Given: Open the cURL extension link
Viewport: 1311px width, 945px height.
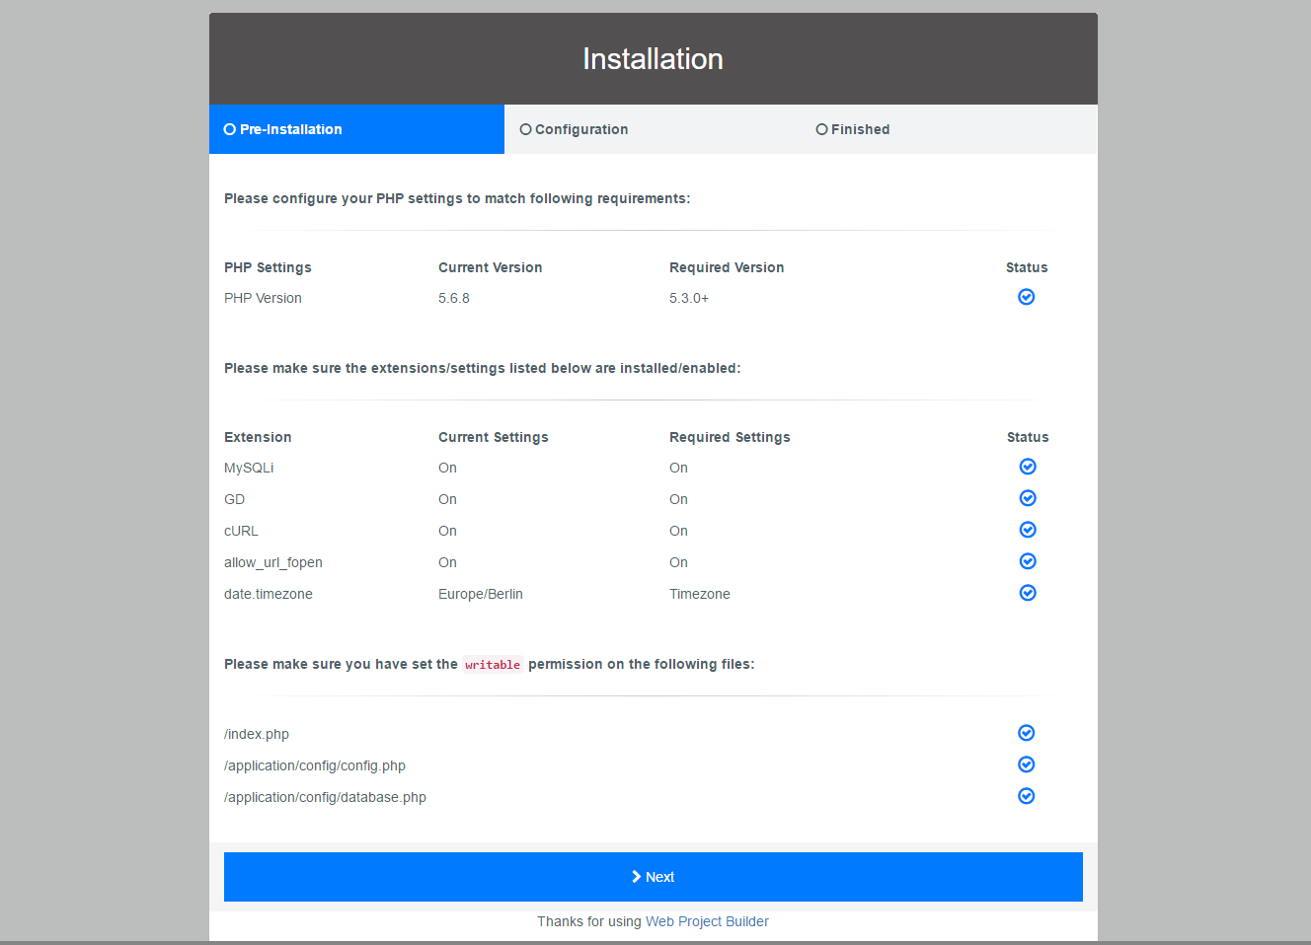Looking at the screenshot, I should pos(241,531).
